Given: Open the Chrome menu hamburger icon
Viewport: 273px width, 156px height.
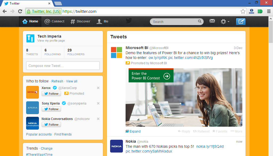Looking at the screenshot, I should [269, 11].
